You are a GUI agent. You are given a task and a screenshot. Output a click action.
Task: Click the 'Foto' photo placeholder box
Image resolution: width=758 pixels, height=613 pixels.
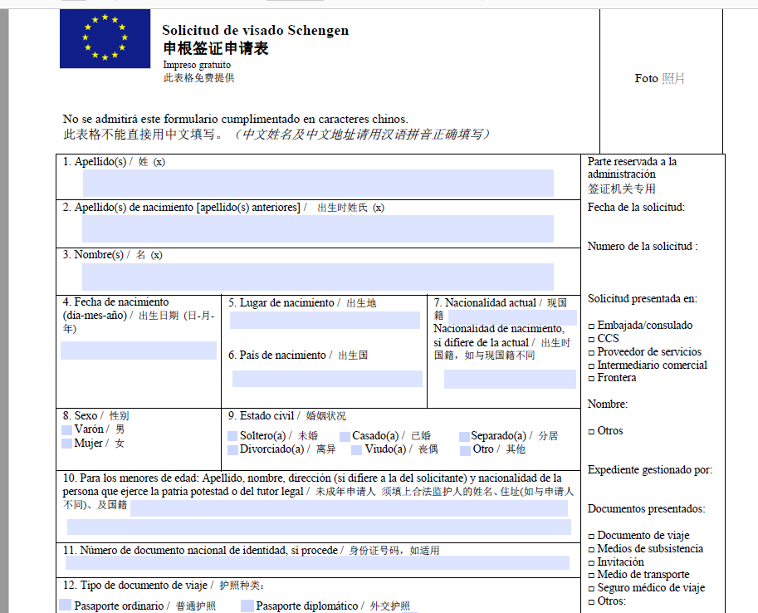point(661,81)
